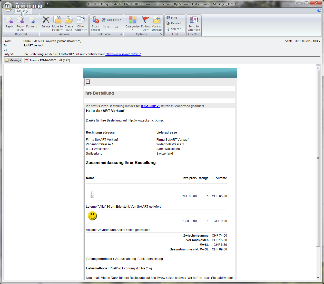Image resolution: width=324 pixels, height=284 pixels.
Task: Click quick access toolbar item 5
Action: tap(40, 6)
